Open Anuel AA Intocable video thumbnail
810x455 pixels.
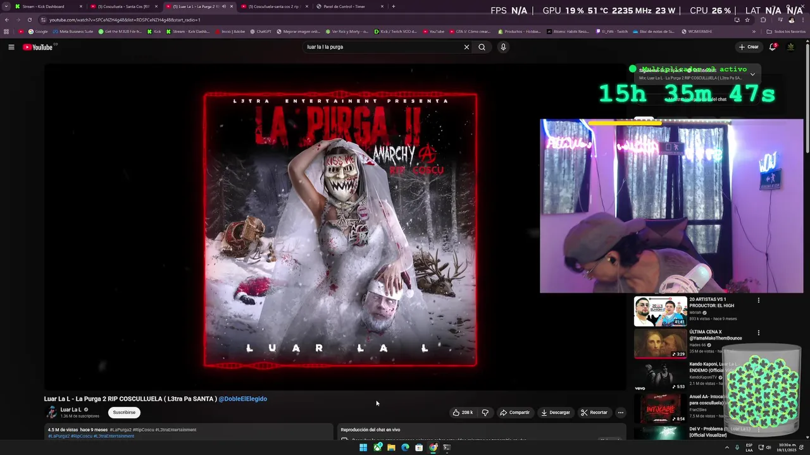(660, 409)
